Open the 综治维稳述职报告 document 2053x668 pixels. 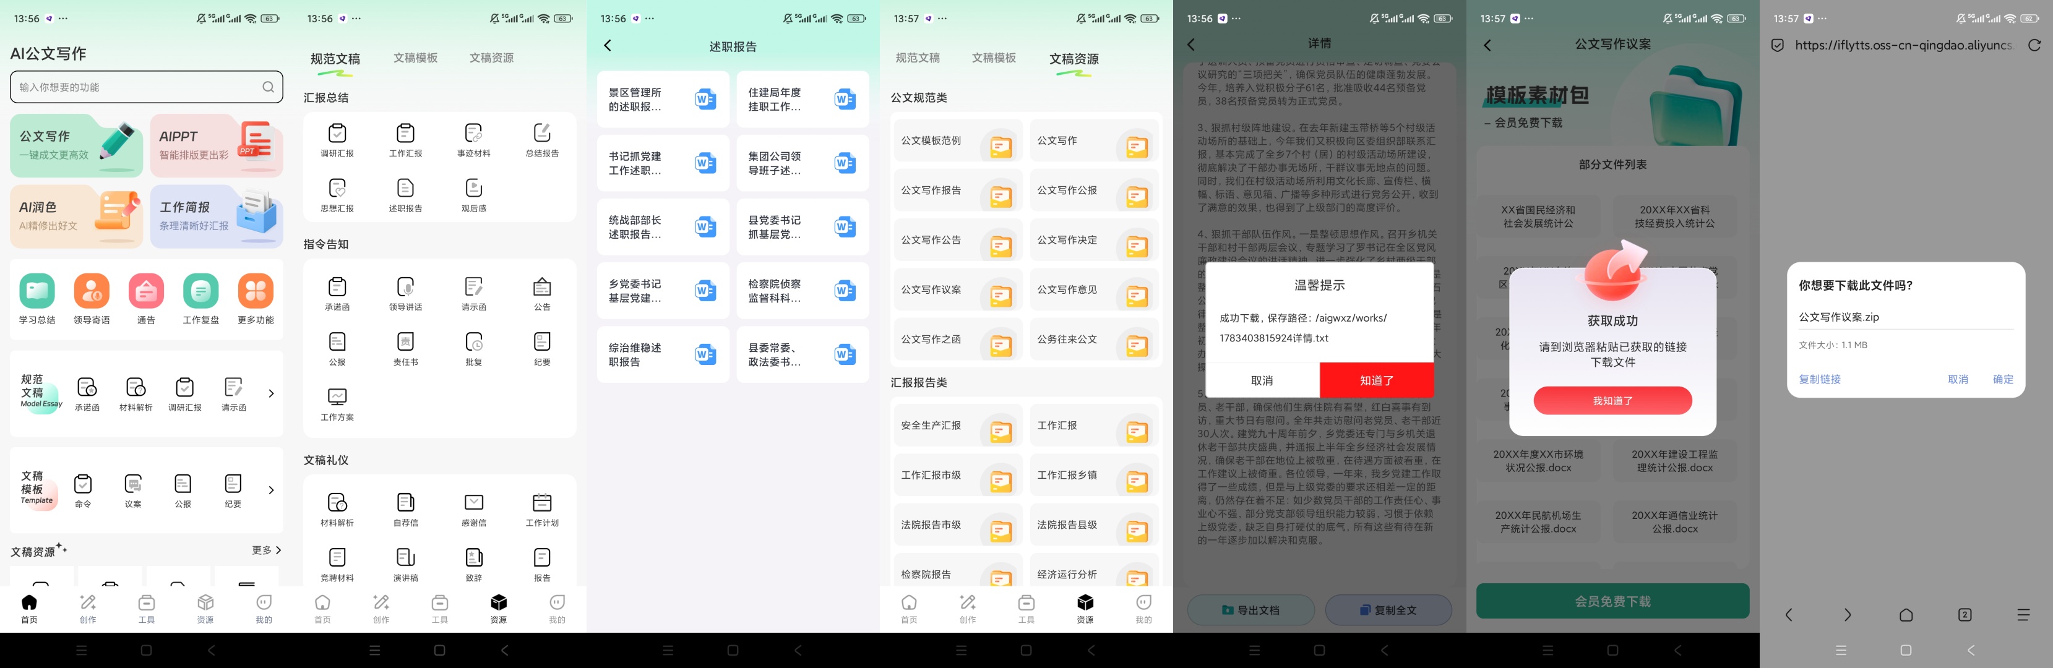pos(663,355)
